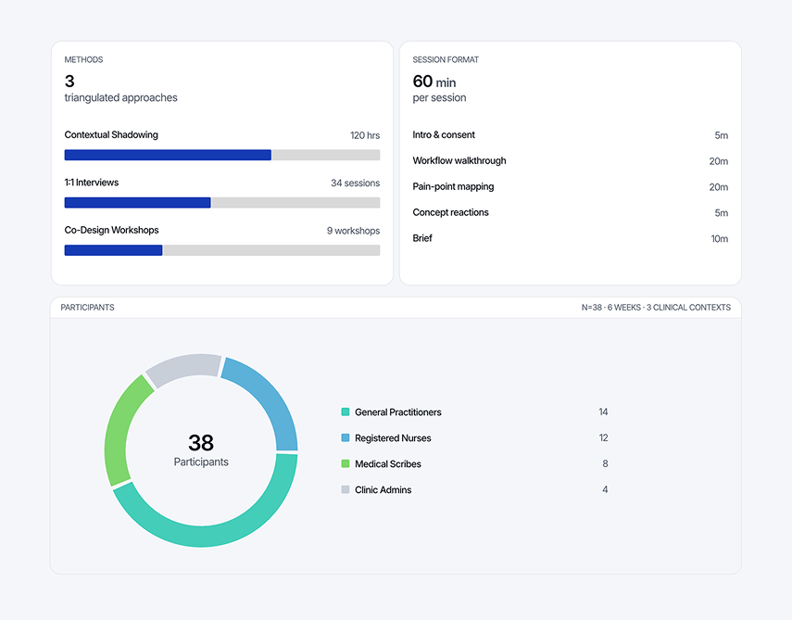Click the blue Registered Nurses donut segment

270,398
